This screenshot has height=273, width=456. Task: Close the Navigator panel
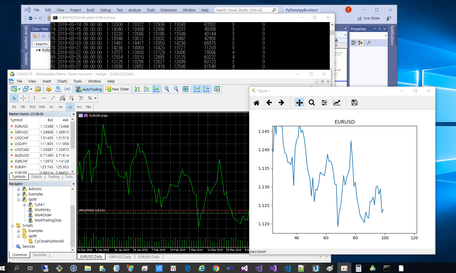coord(73,184)
